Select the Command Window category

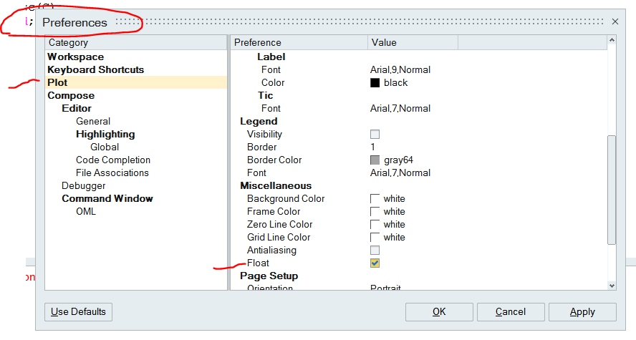[107, 198]
